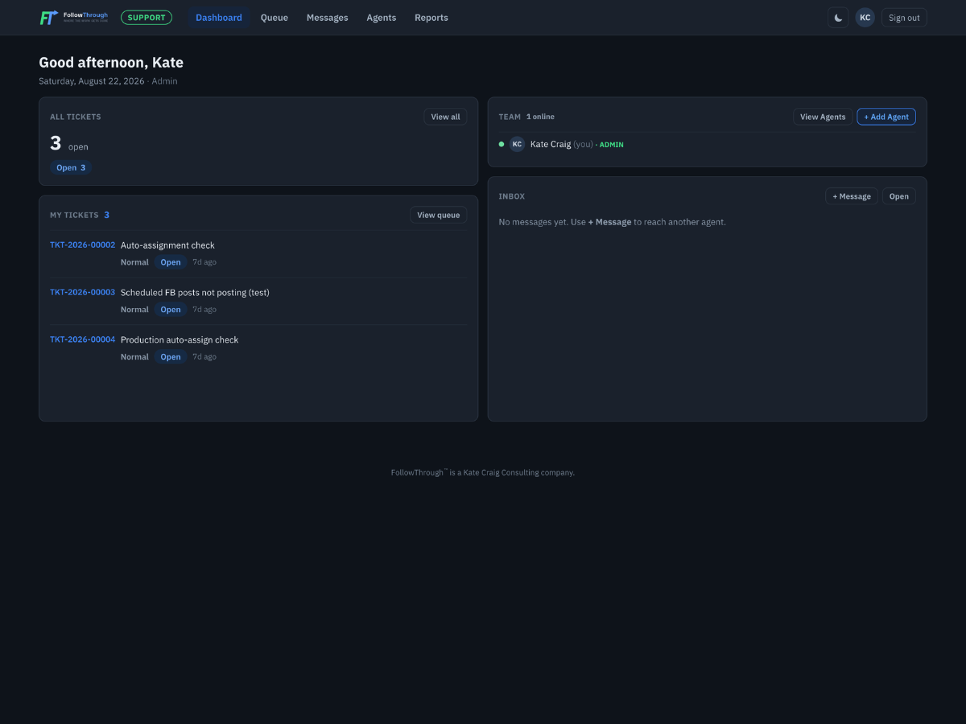Screen dimensions: 966x724
Task: Toggle dark mode moon icon
Action: pyautogui.click(x=838, y=18)
